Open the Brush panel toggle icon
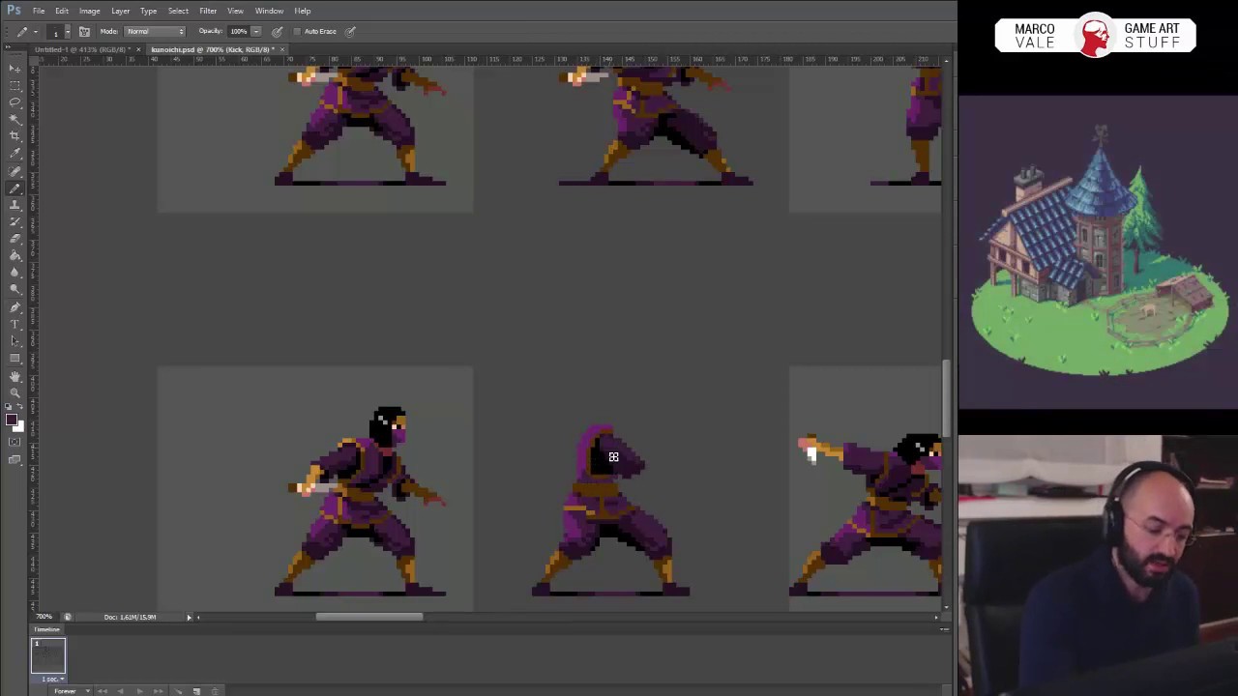This screenshot has height=696, width=1238. tap(84, 31)
